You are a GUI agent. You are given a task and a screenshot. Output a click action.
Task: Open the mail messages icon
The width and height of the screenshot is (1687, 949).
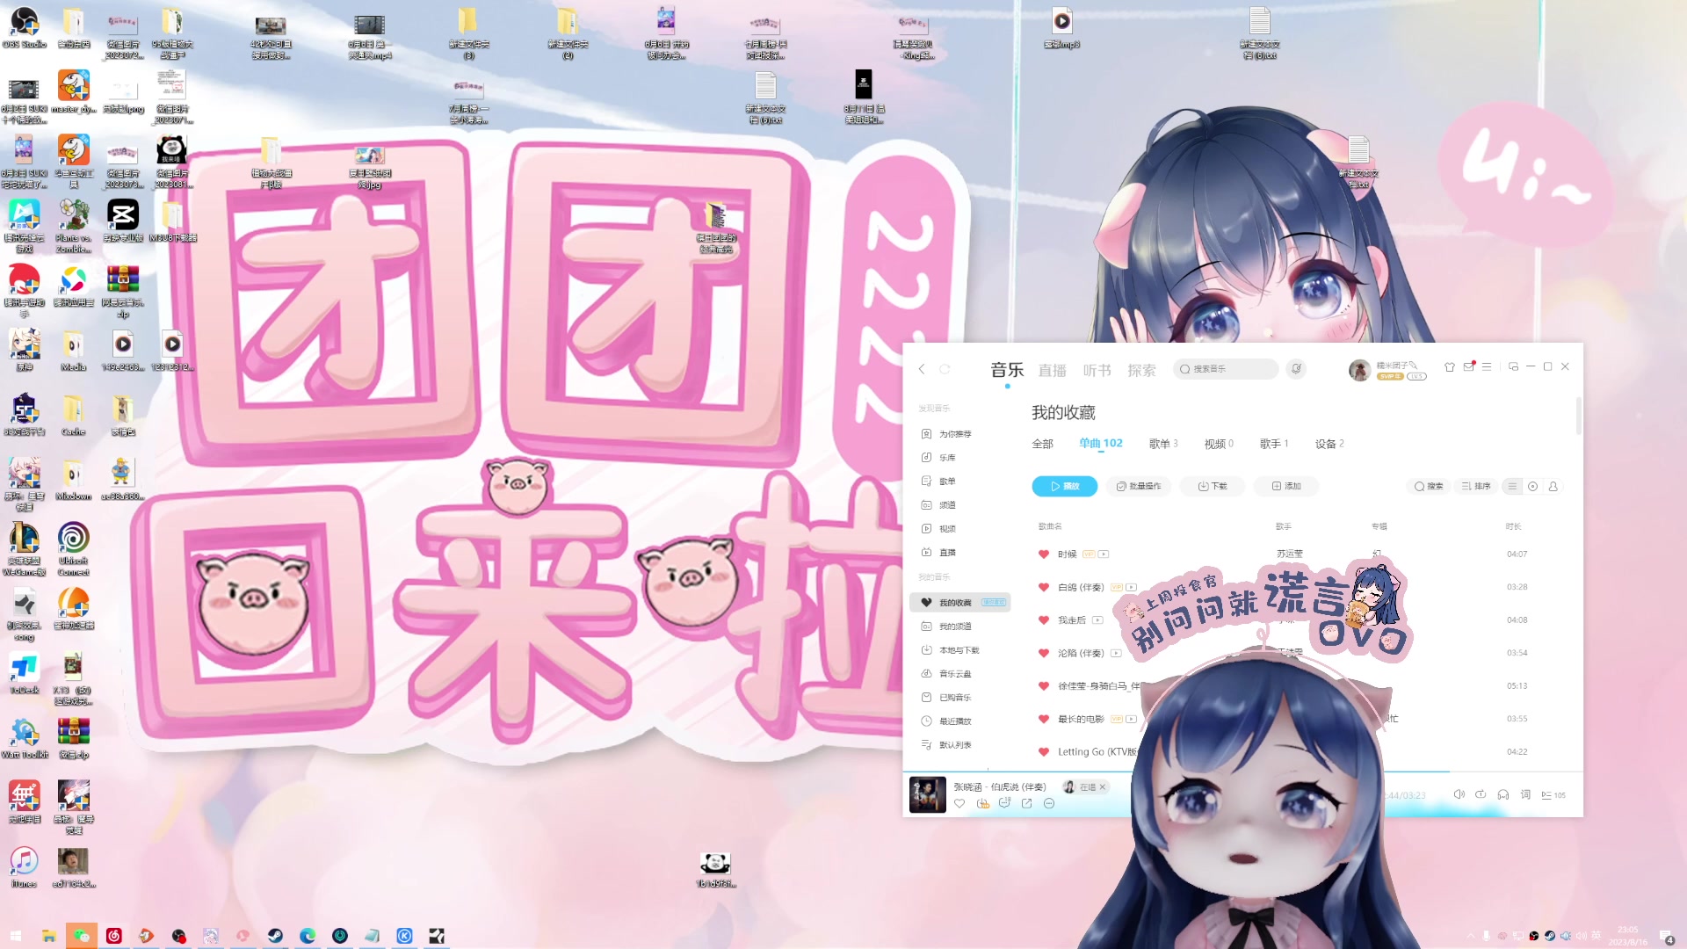pos(1468,367)
